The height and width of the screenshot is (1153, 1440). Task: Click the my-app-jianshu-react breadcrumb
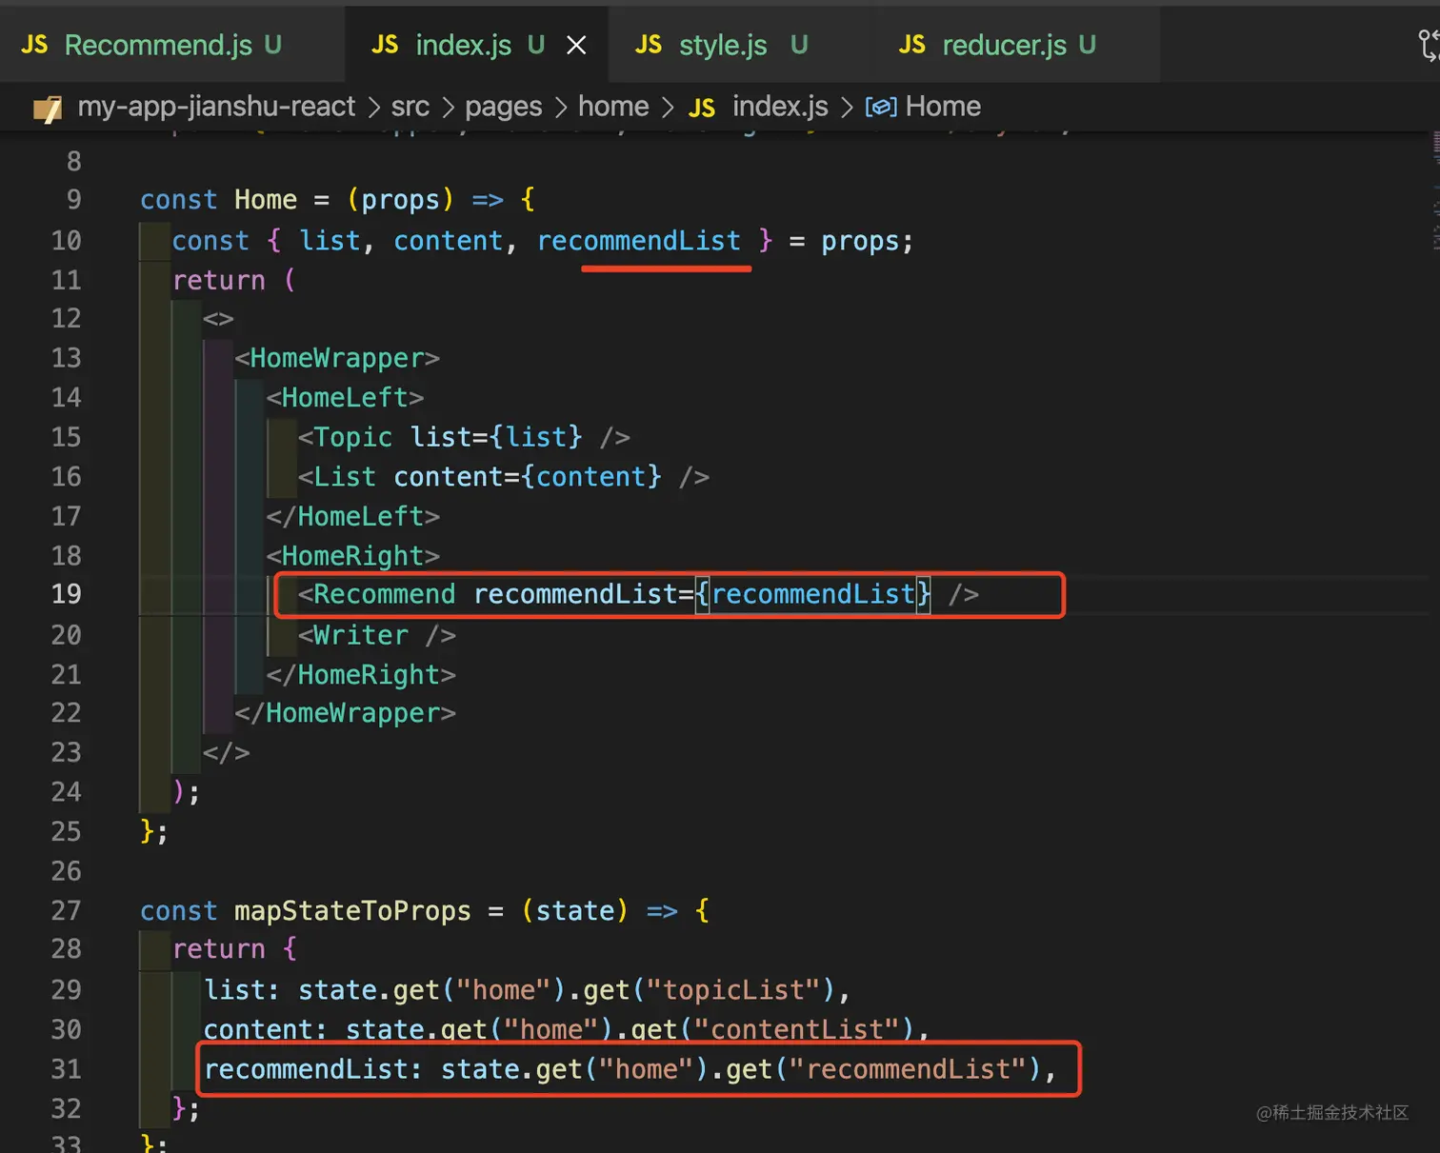(216, 107)
